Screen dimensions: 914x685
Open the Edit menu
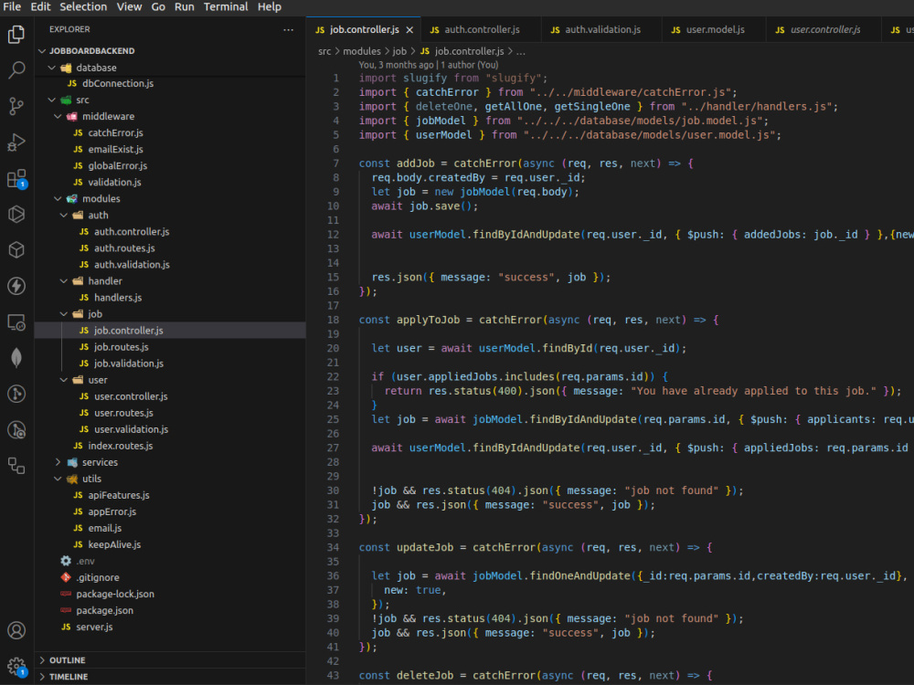pyautogui.click(x=40, y=7)
